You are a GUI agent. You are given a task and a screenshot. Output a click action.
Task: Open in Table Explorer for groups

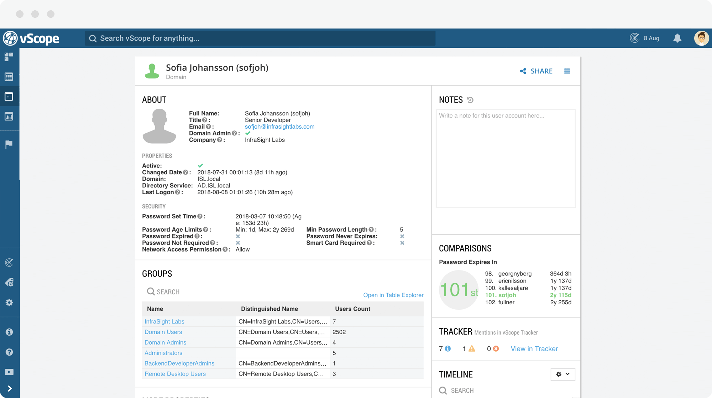click(x=393, y=295)
